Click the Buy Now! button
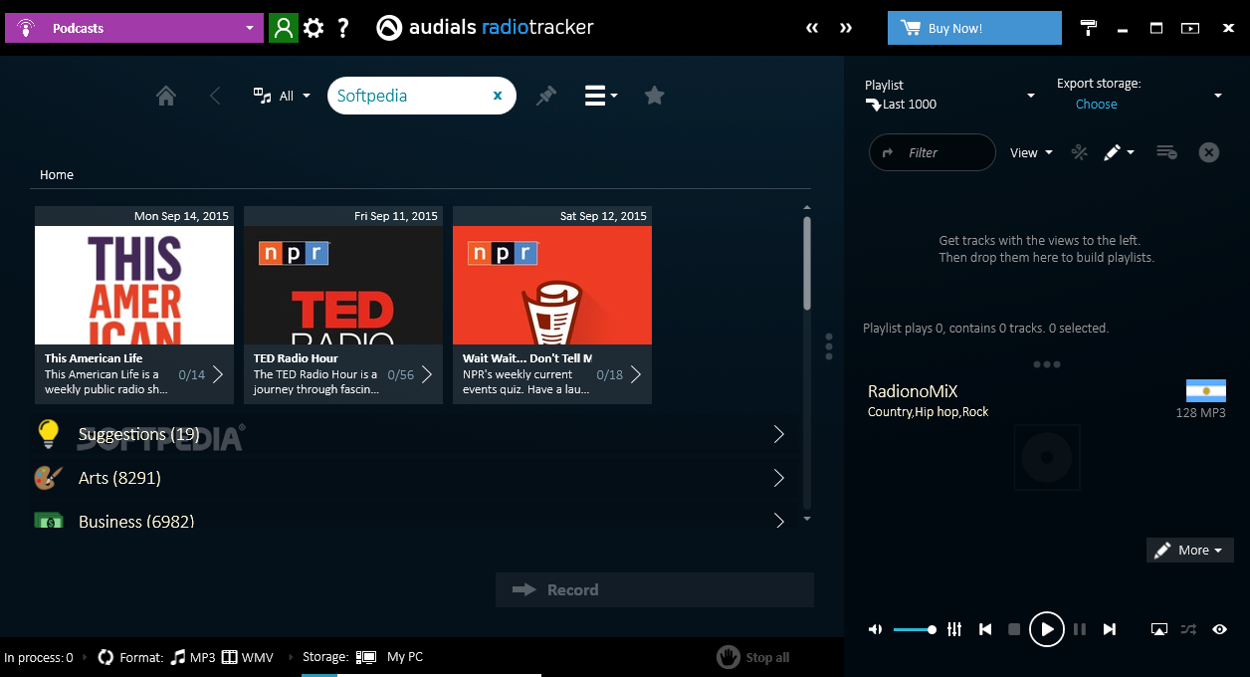Viewport: 1250px width, 677px height. pos(975,28)
